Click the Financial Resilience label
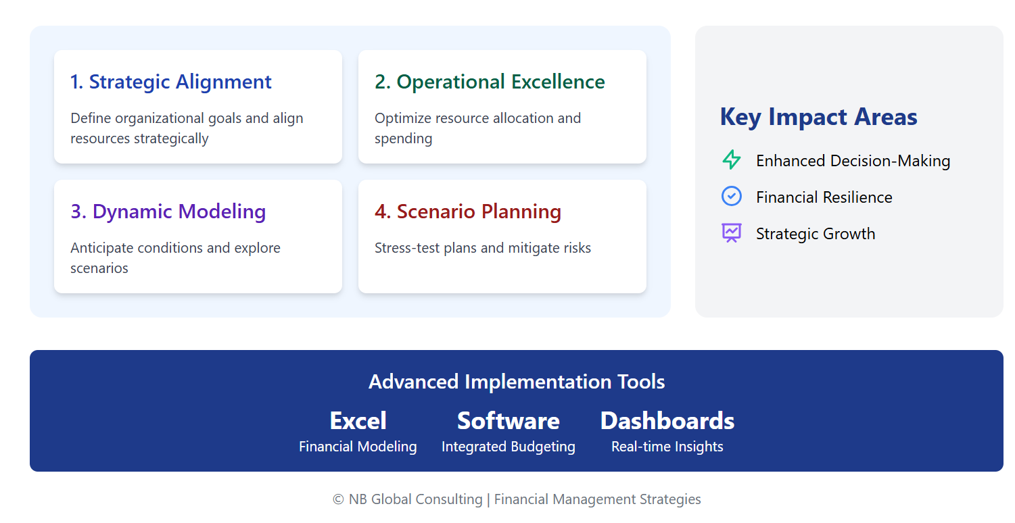Image resolution: width=1015 pixels, height=523 pixels. tap(824, 197)
